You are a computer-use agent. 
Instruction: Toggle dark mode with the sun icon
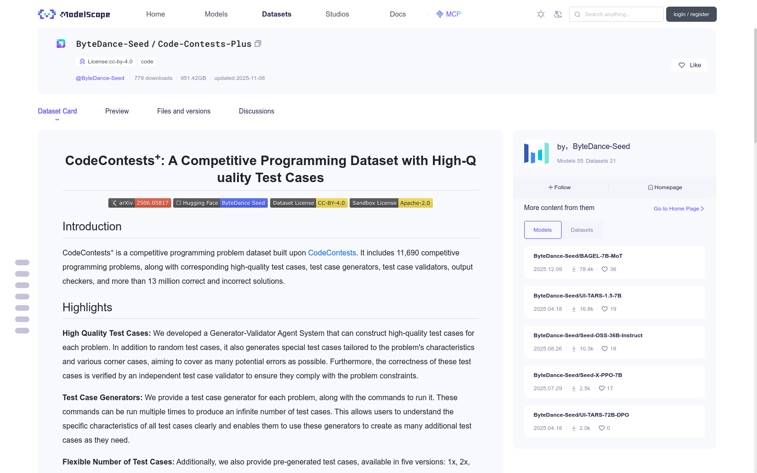pos(540,14)
